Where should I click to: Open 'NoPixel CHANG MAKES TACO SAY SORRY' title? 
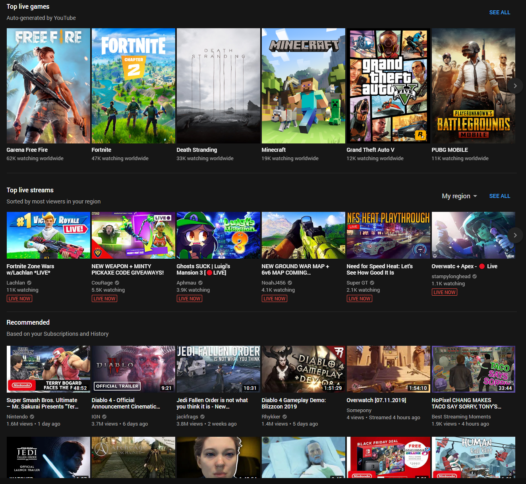(x=466, y=403)
